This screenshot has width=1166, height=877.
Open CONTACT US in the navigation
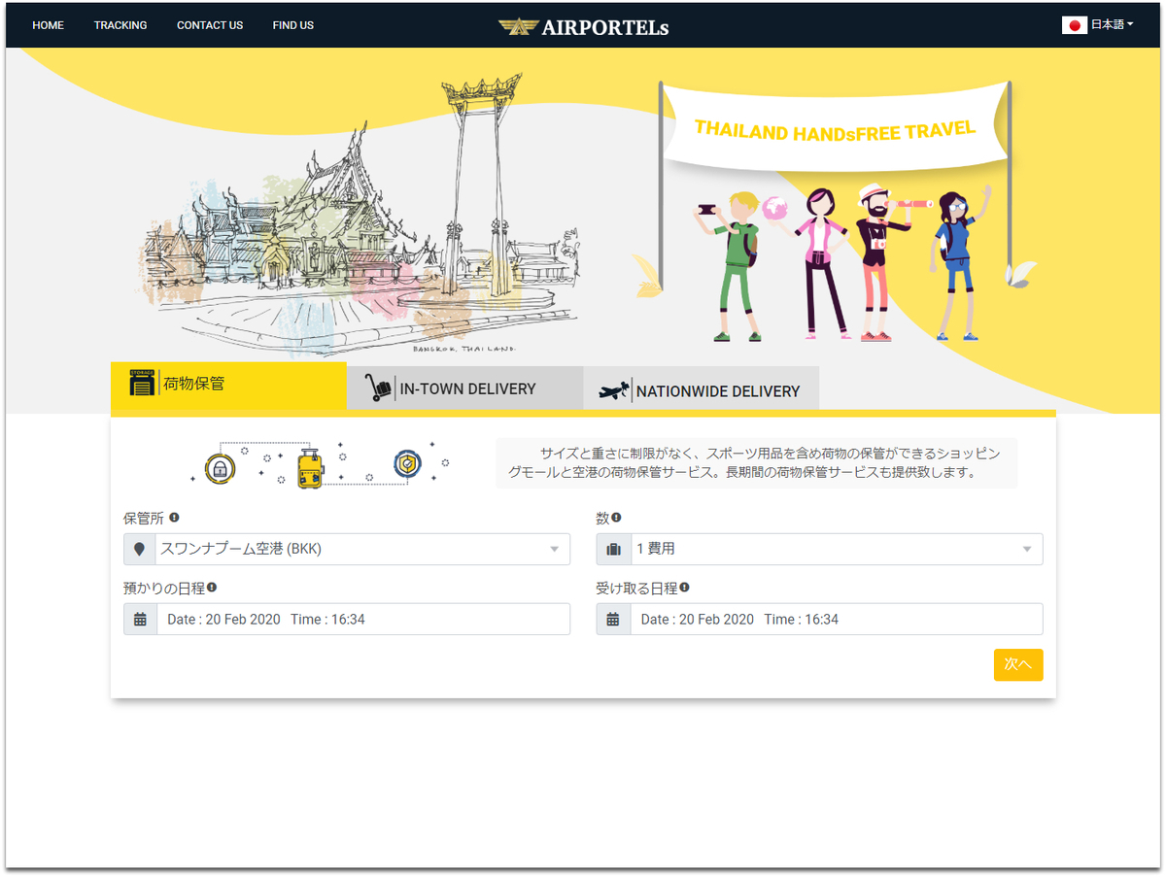tap(210, 25)
